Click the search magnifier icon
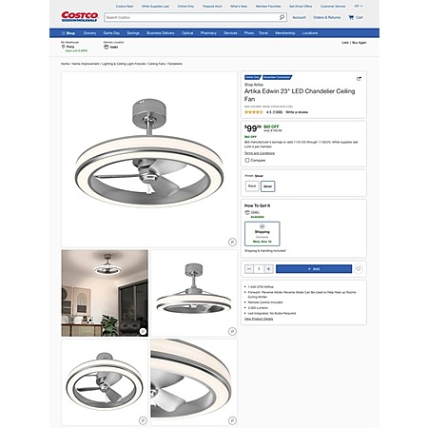The height and width of the screenshot is (428, 428). [282, 17]
